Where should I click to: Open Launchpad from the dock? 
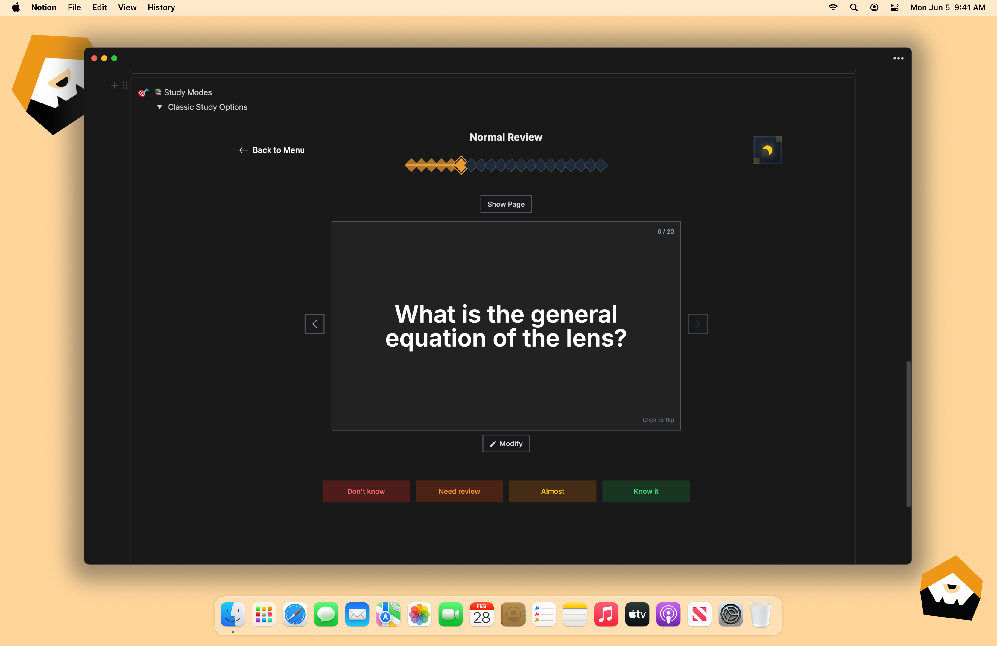click(x=264, y=614)
